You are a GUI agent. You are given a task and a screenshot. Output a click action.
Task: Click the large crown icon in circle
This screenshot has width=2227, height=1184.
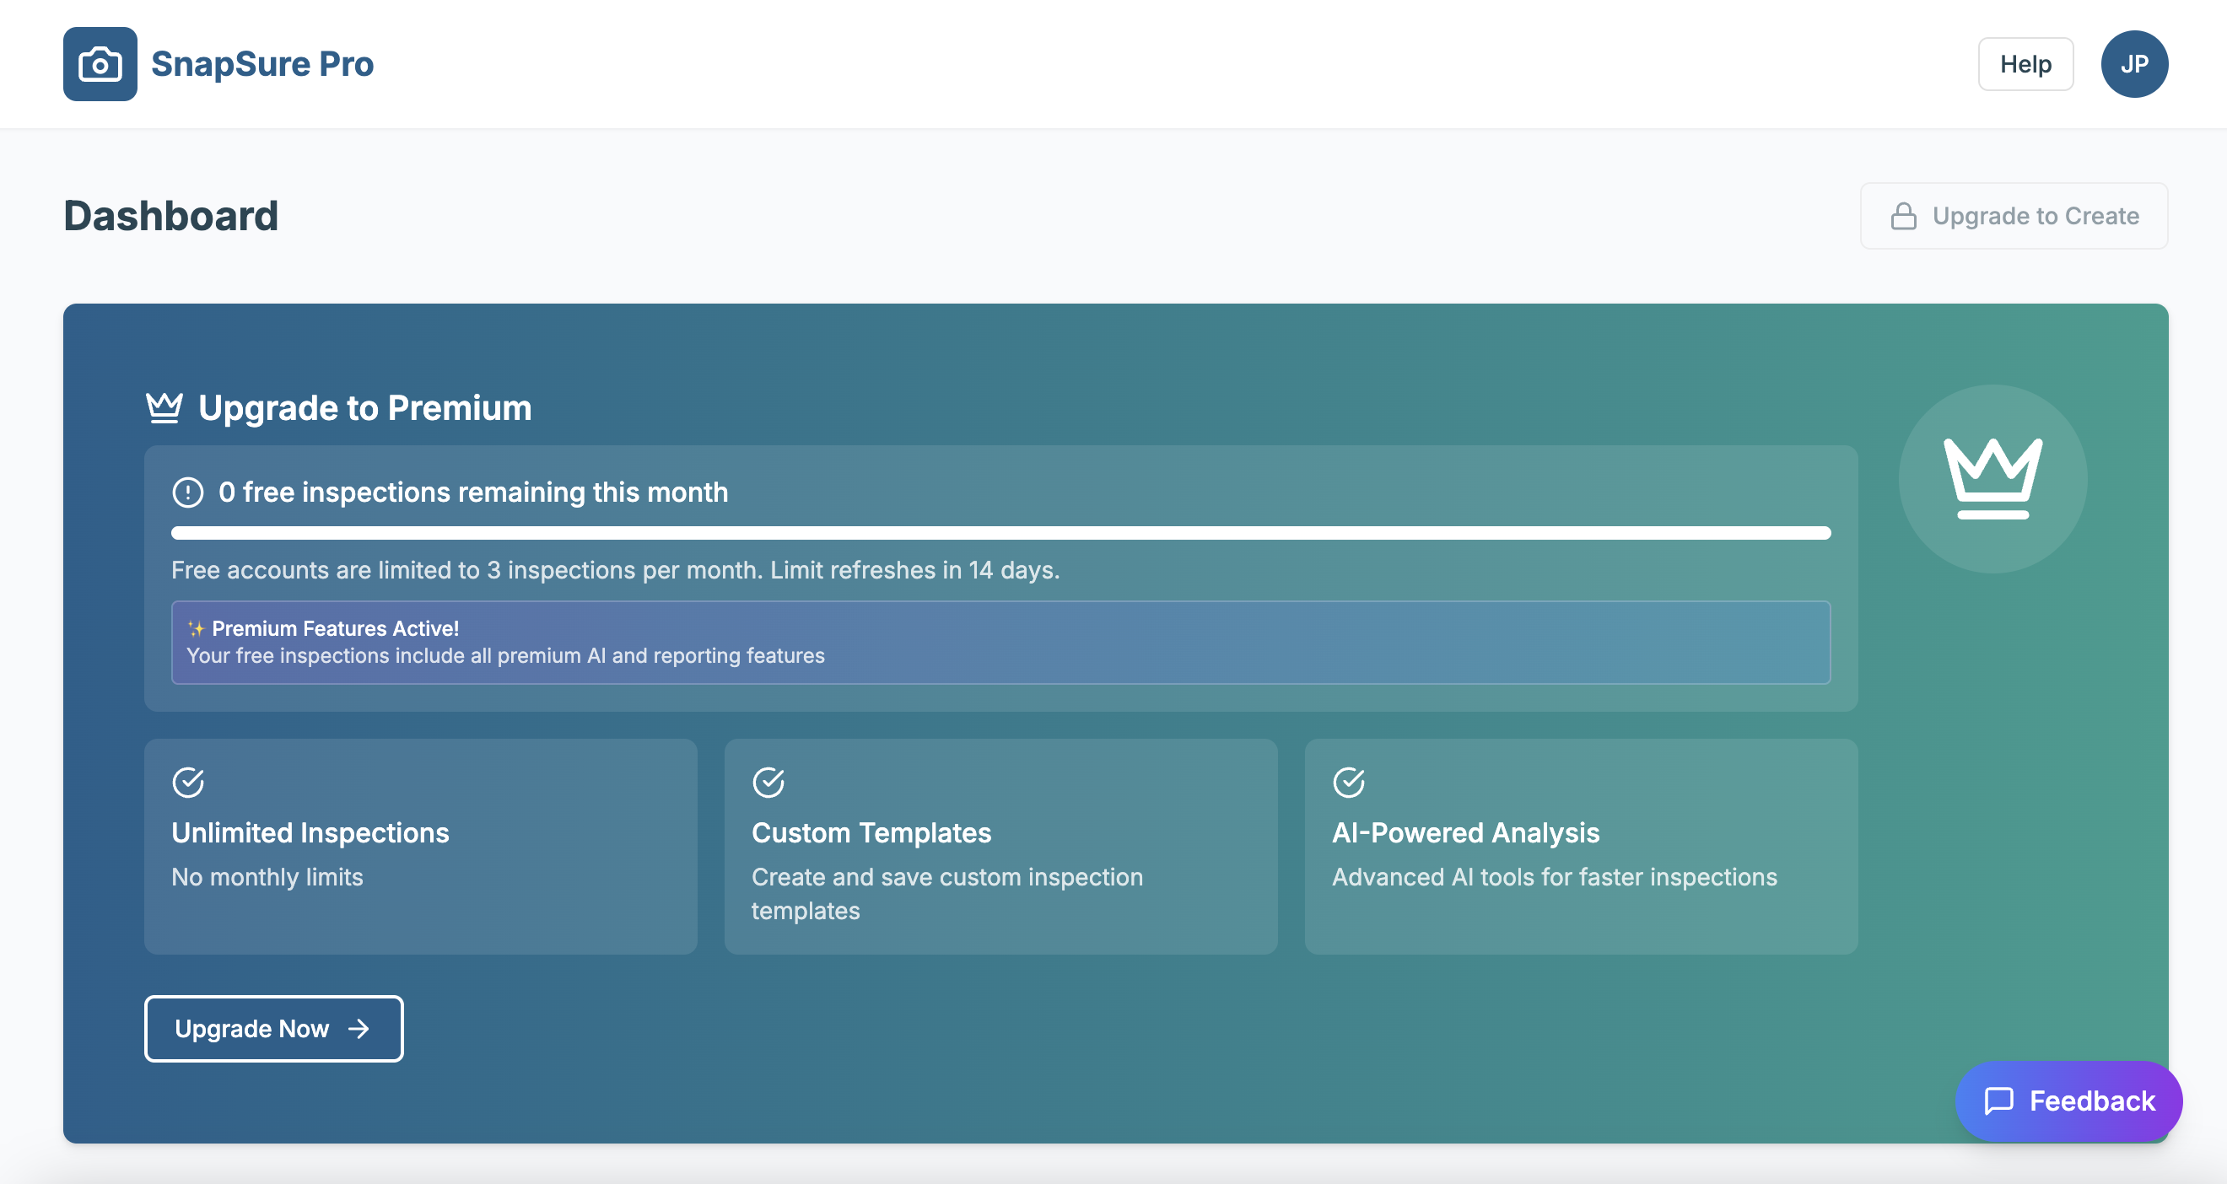[x=1992, y=479]
